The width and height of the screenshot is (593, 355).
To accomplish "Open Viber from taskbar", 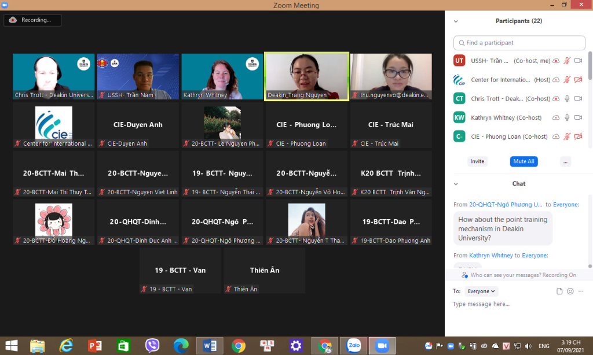I will pyautogui.click(x=152, y=346).
